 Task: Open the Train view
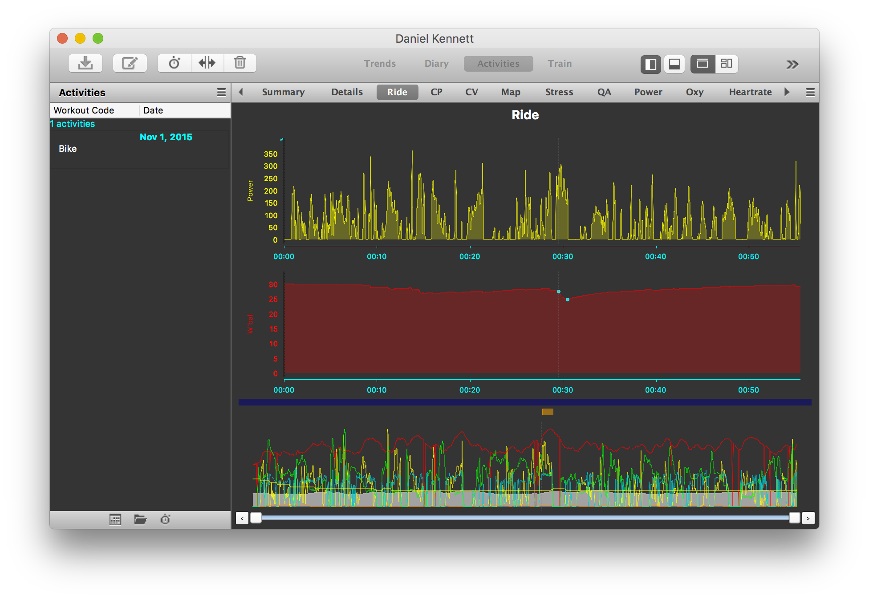click(x=560, y=64)
